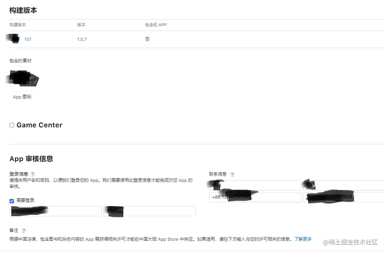This screenshot has height=253, width=385.
Task: Select the App 审核信息 heading
Action: coord(31,159)
